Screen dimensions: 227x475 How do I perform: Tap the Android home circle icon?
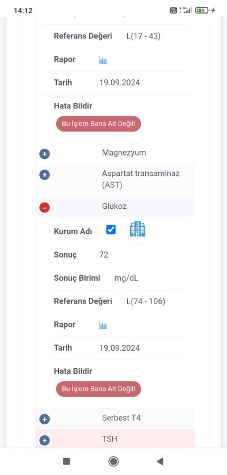click(x=113, y=461)
